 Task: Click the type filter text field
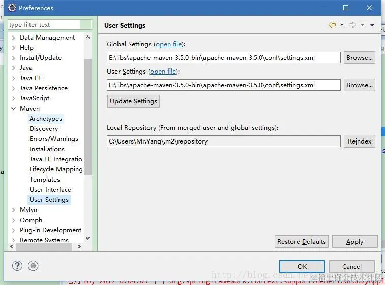[50, 25]
